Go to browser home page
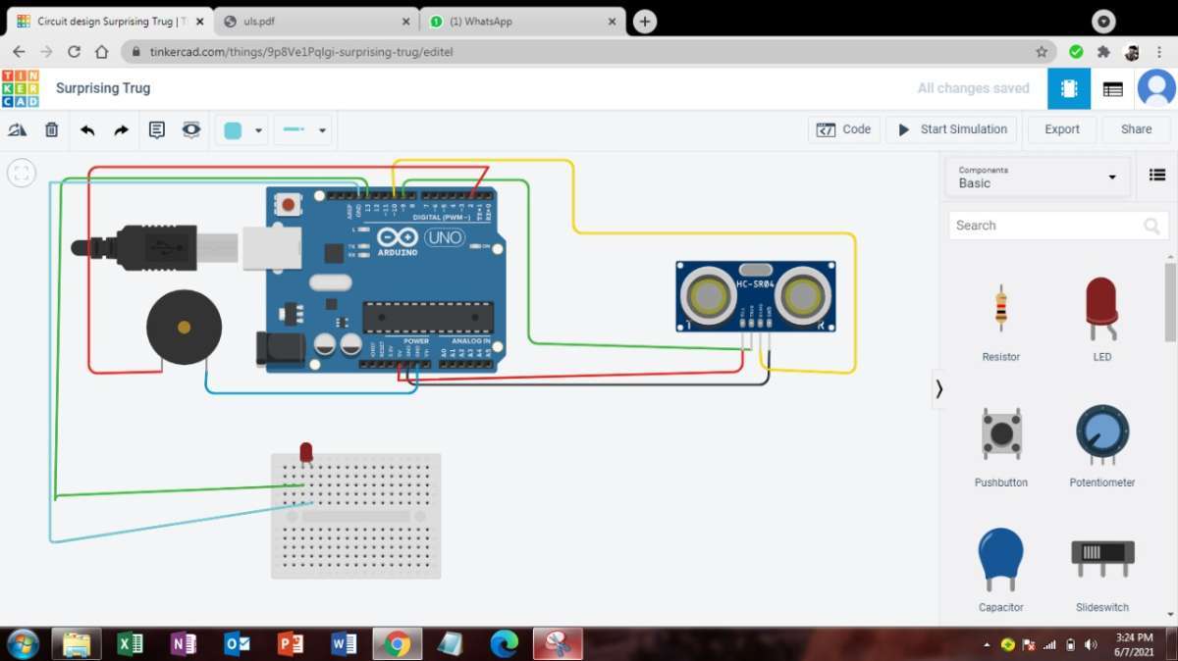Screen dimensions: 1178x661 pos(101,51)
